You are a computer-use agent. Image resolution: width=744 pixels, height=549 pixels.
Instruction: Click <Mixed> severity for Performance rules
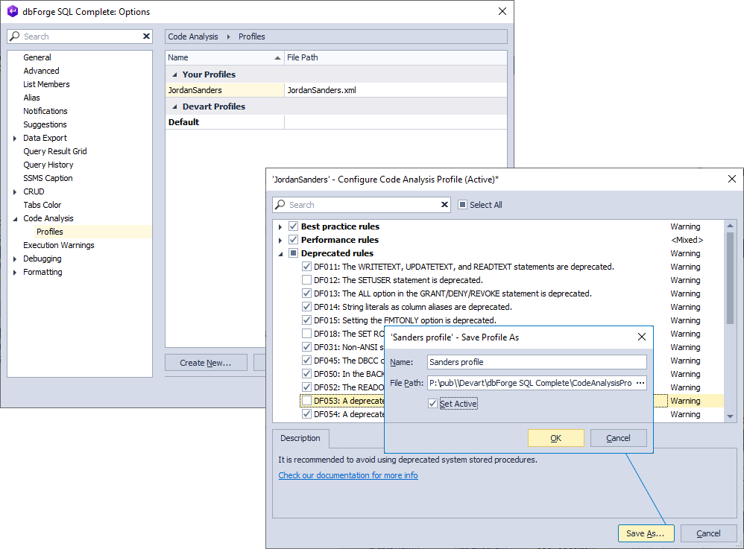687,240
